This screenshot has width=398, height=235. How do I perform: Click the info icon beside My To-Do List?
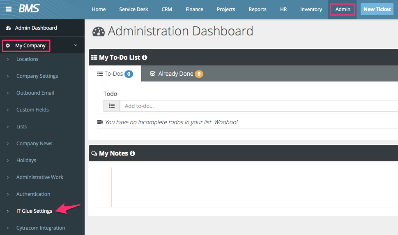click(145, 58)
